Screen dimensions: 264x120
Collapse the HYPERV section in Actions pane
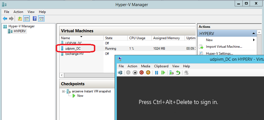(254, 33)
